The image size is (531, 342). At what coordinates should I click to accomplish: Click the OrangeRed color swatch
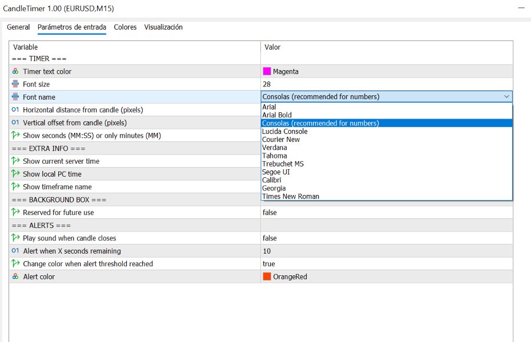(x=267, y=276)
